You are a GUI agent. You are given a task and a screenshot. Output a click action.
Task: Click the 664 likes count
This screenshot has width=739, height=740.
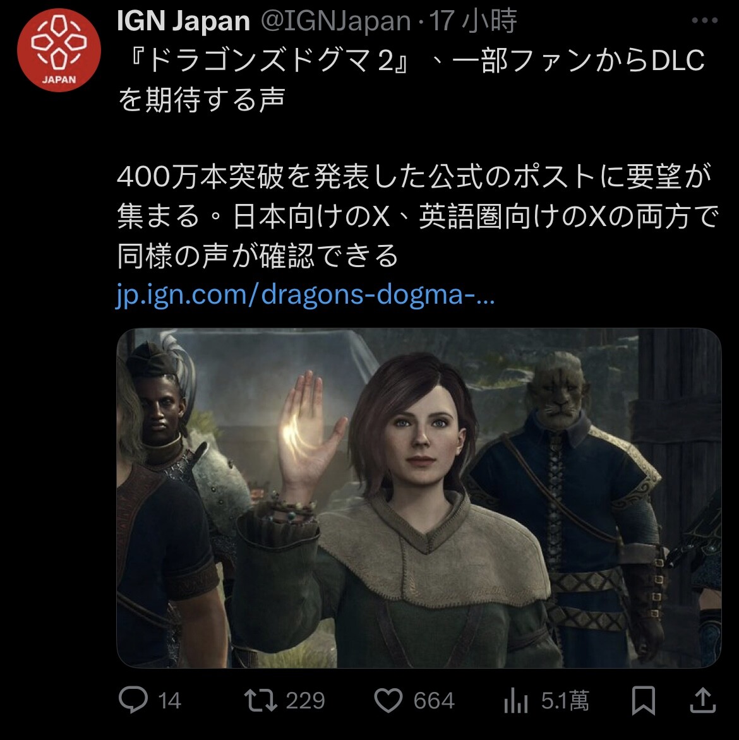pos(434,700)
